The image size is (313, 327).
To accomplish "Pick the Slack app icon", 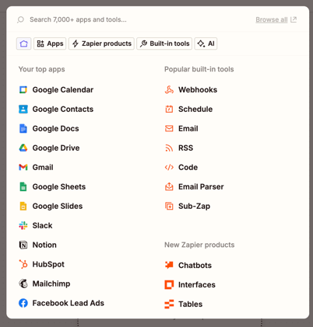I will click(x=23, y=225).
